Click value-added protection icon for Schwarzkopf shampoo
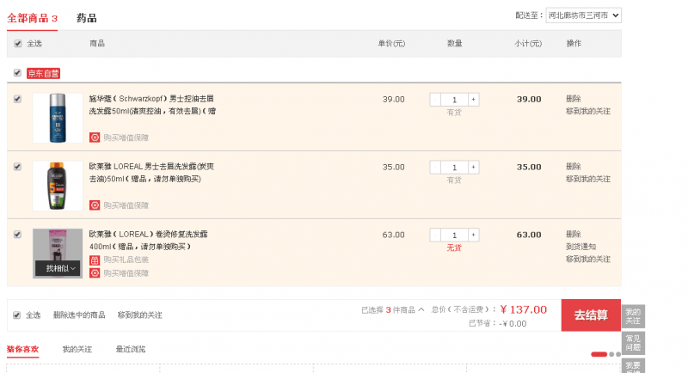Image resolution: width=688 pixels, height=373 pixels. click(95, 138)
